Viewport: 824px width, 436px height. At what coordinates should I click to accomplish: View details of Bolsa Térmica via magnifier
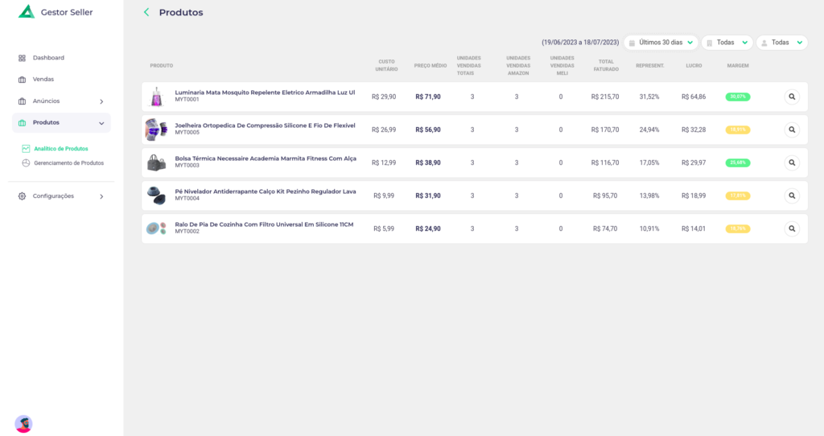point(792,162)
